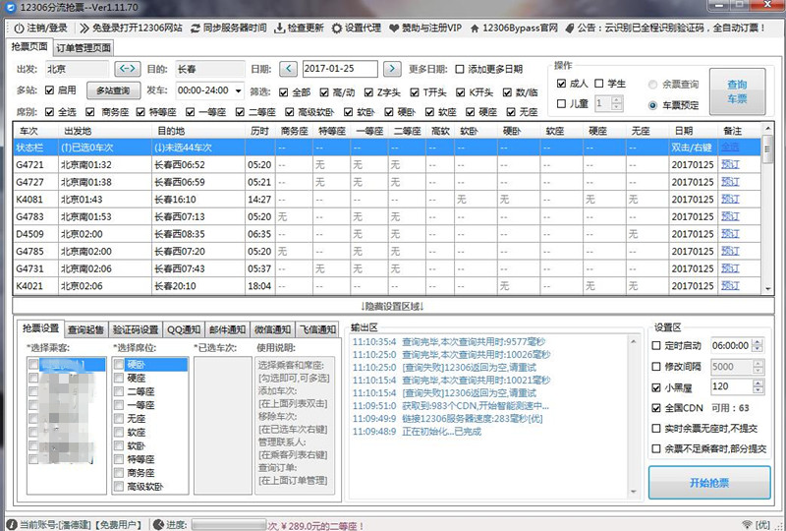The image size is (786, 531).
Task: Click the account info icon in status bar
Action: tap(12, 524)
